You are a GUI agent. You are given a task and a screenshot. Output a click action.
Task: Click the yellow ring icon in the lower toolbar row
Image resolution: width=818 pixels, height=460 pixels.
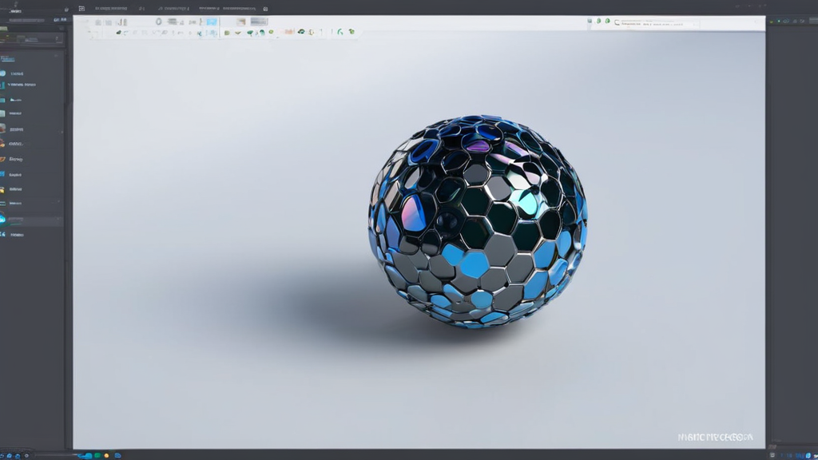(311, 33)
